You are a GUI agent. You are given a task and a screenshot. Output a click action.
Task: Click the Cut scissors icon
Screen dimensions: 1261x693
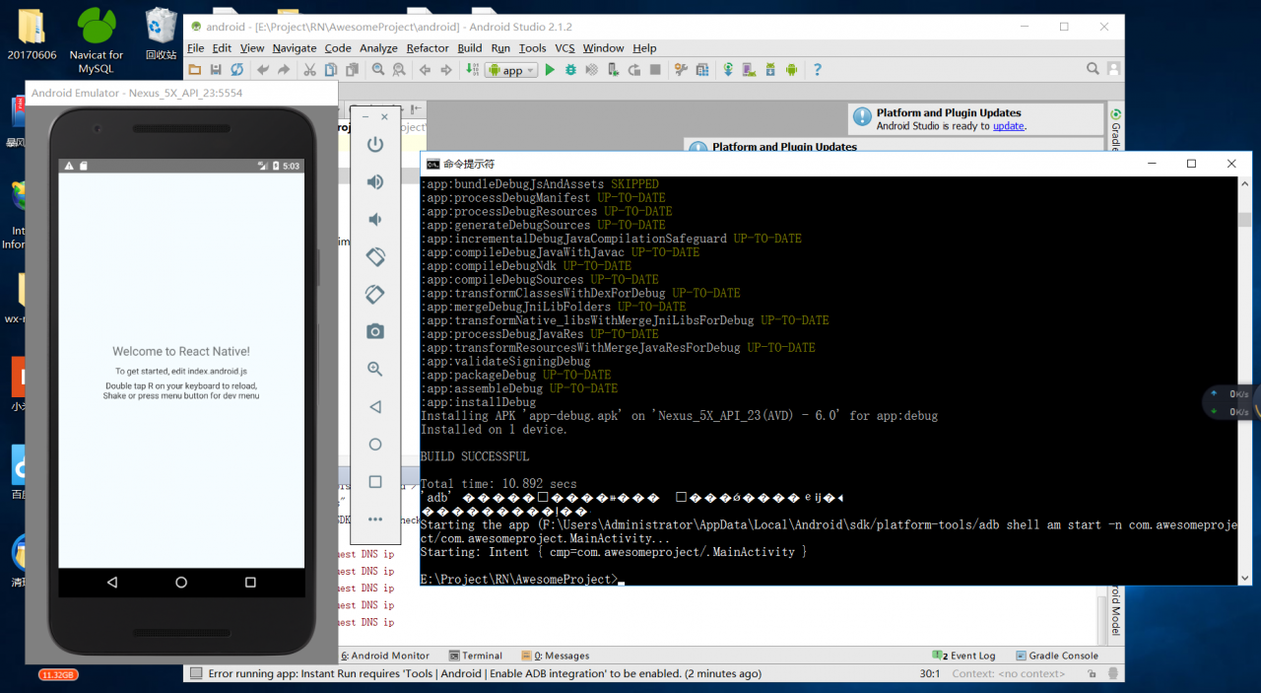tap(309, 70)
